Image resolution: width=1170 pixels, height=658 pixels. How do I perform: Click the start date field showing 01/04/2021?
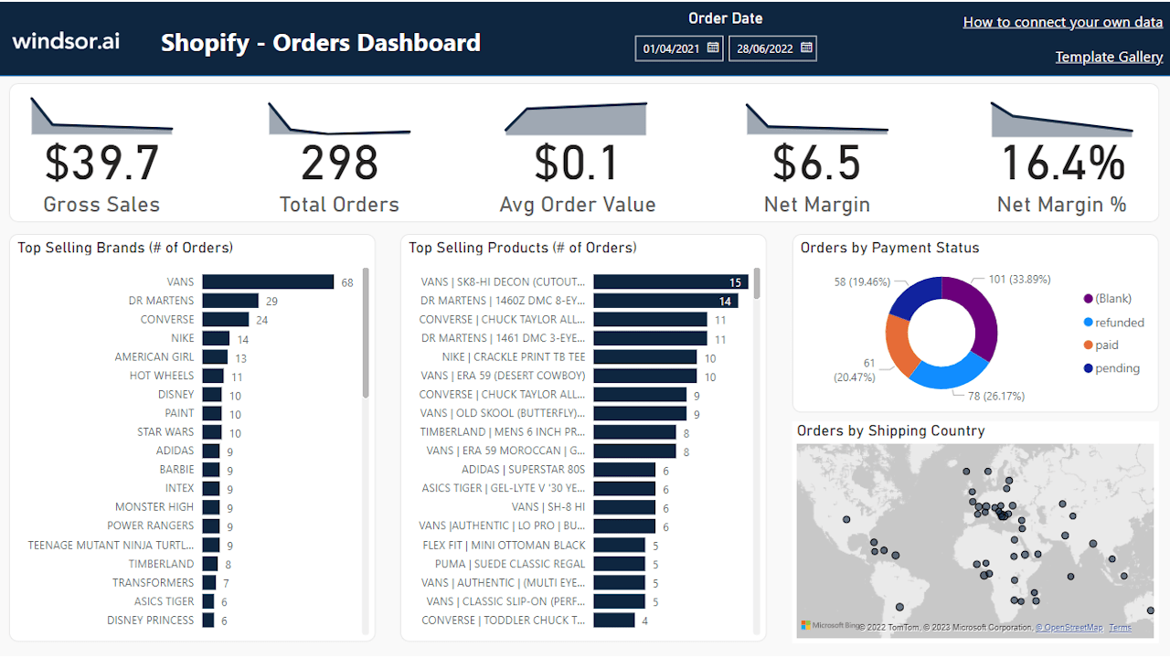[669, 48]
